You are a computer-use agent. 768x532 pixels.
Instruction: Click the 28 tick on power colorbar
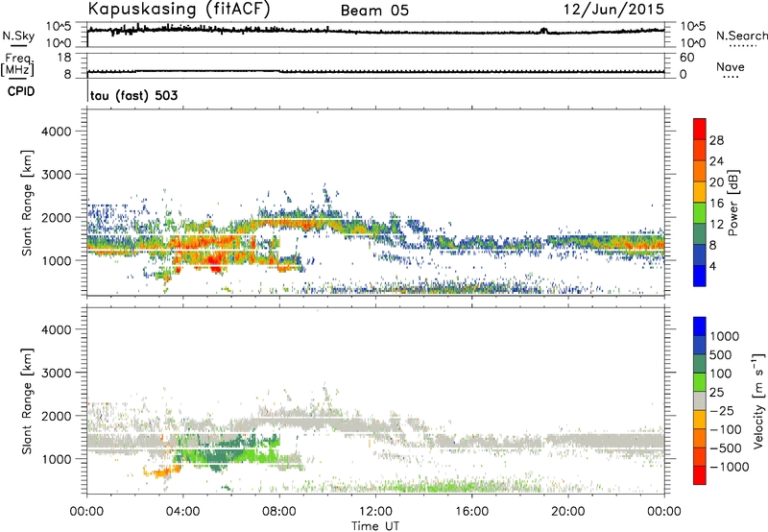click(x=716, y=140)
